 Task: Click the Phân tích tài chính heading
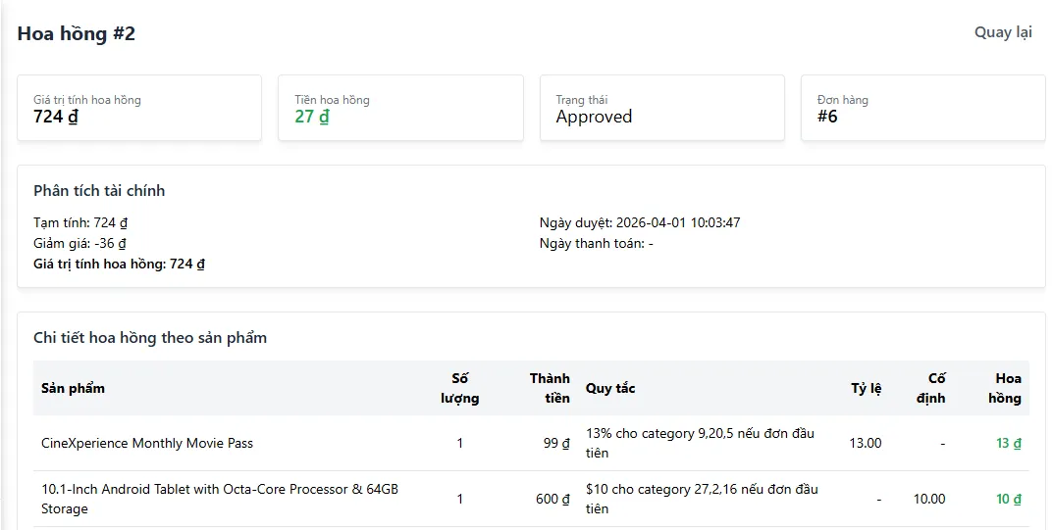point(99,191)
